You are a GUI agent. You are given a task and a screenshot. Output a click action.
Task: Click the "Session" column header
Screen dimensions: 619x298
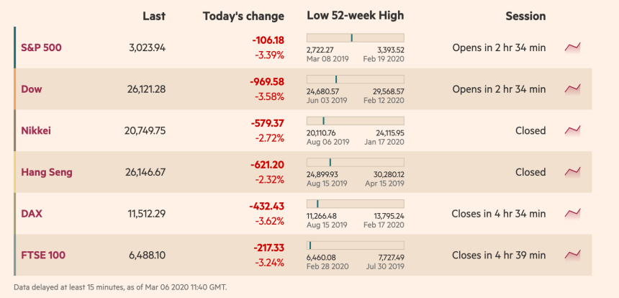[525, 16]
